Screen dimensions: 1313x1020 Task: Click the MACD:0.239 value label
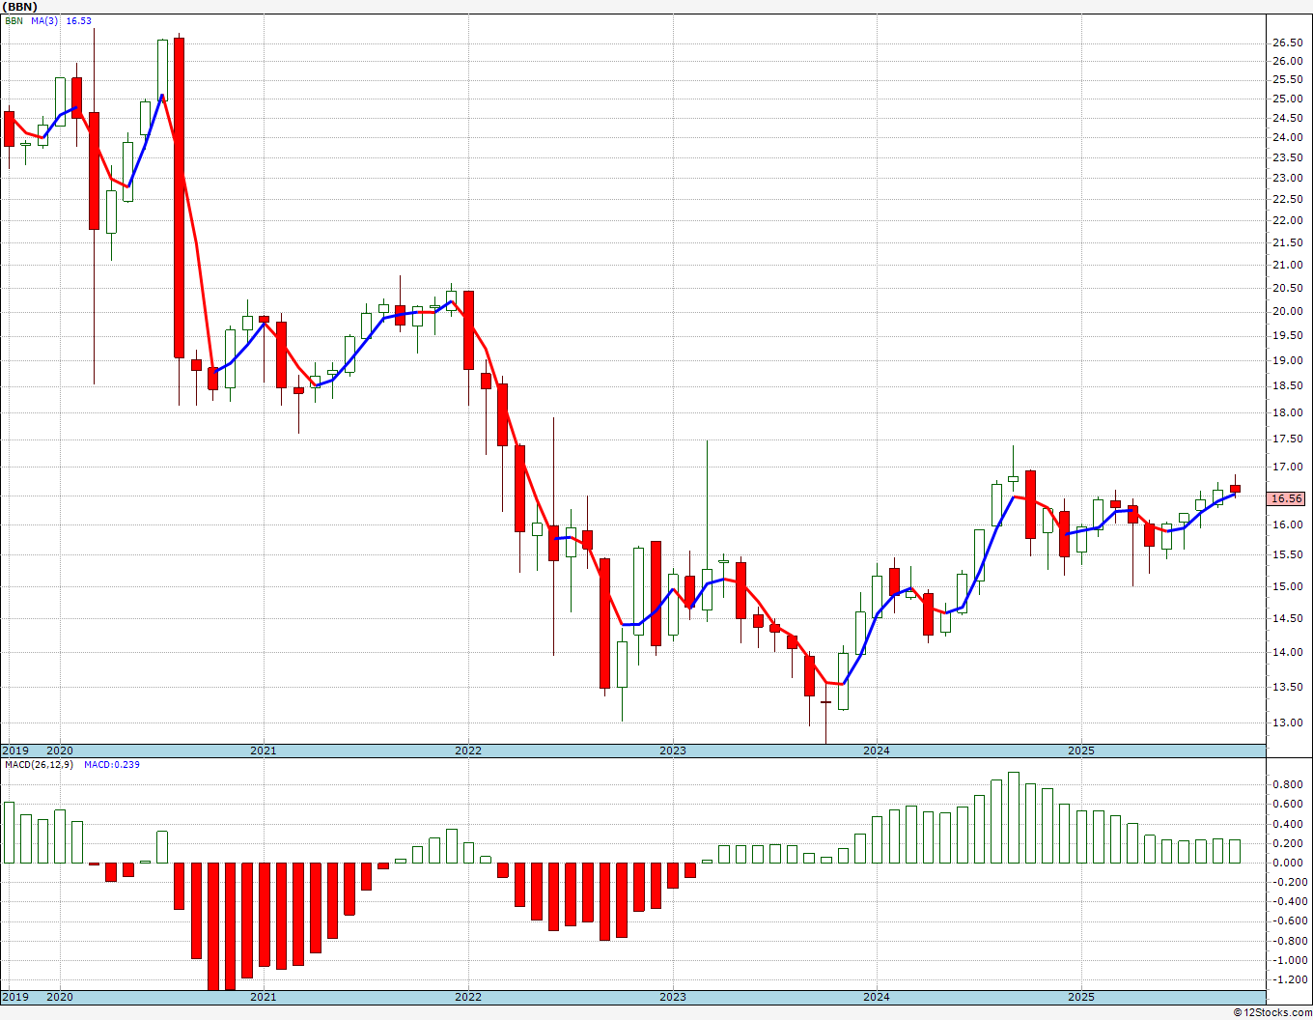[x=112, y=764]
